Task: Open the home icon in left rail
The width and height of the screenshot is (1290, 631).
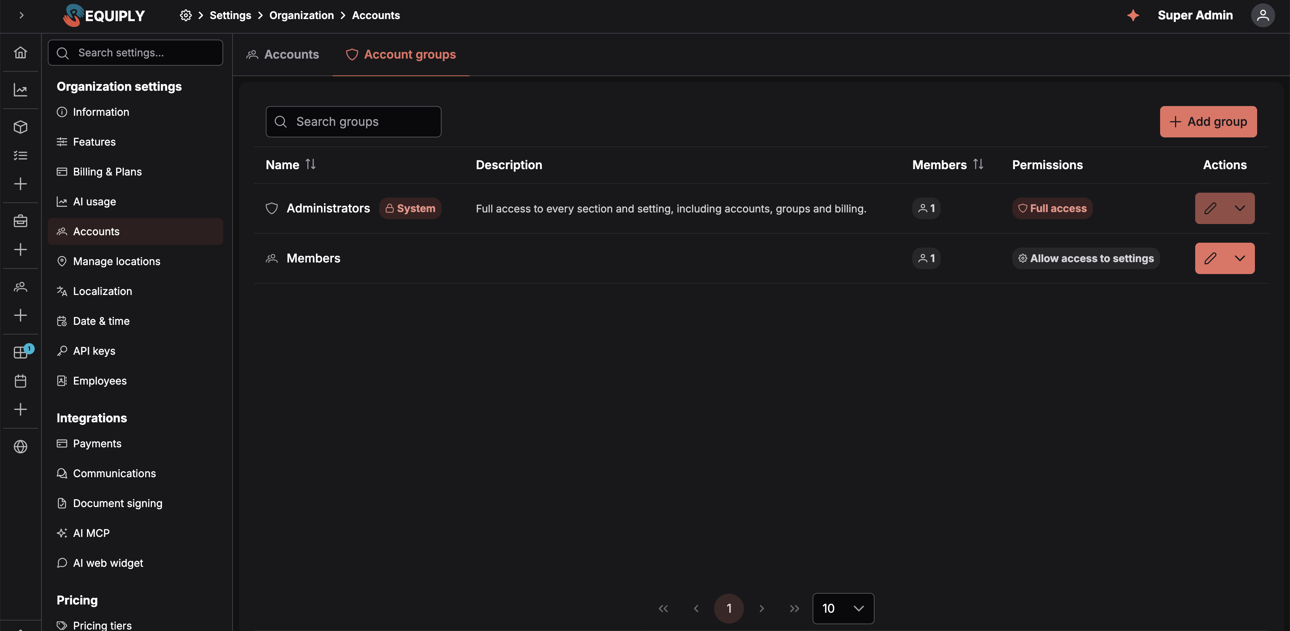Action: click(x=21, y=53)
